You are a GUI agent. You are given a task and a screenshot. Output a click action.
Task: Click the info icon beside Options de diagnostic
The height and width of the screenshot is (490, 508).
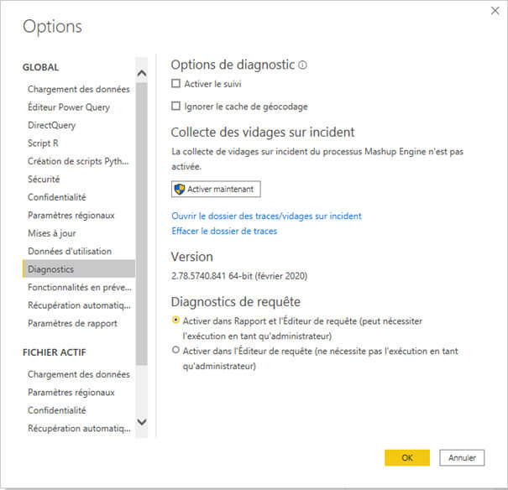[302, 65]
